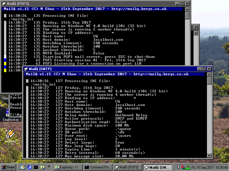Click 'Max loop hops: 20' line
229x171 pixels.
[x=75, y=146]
